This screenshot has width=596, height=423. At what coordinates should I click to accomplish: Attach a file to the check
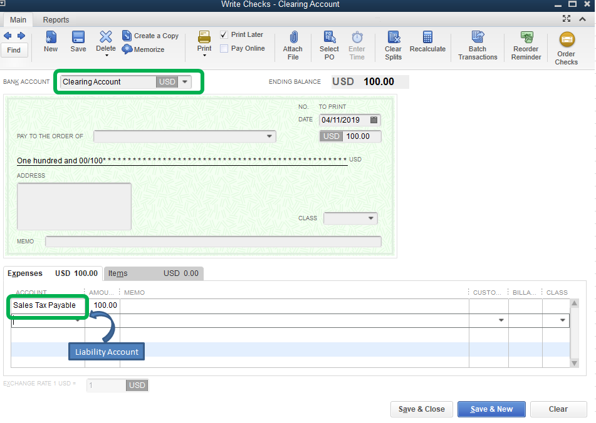tap(293, 46)
